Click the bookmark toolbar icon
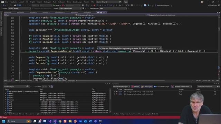Screen dimensions: 221x124 point(132,6)
